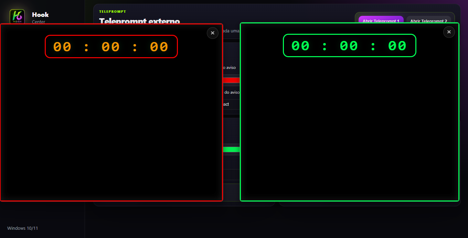This screenshot has height=238, width=468.
Task: Open Teleprompt 1 with the purple button
Action: [x=381, y=20]
